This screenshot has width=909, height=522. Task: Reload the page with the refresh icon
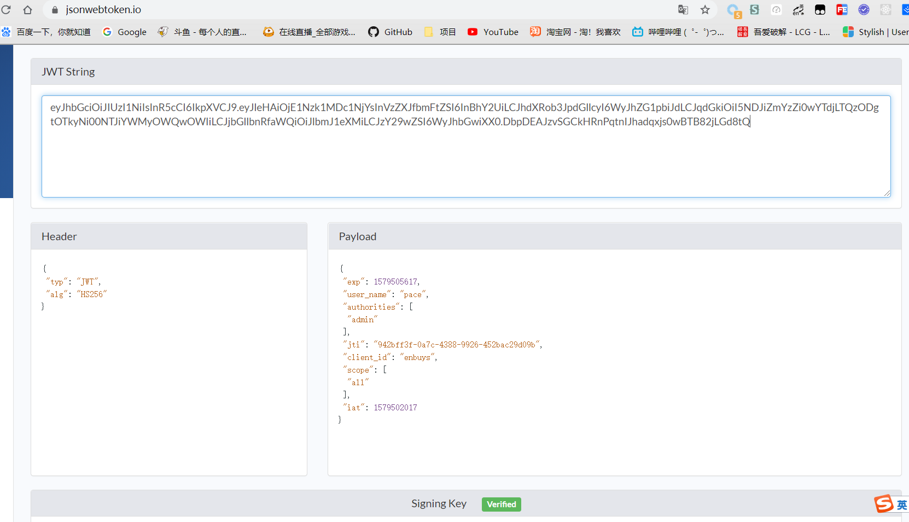point(6,9)
